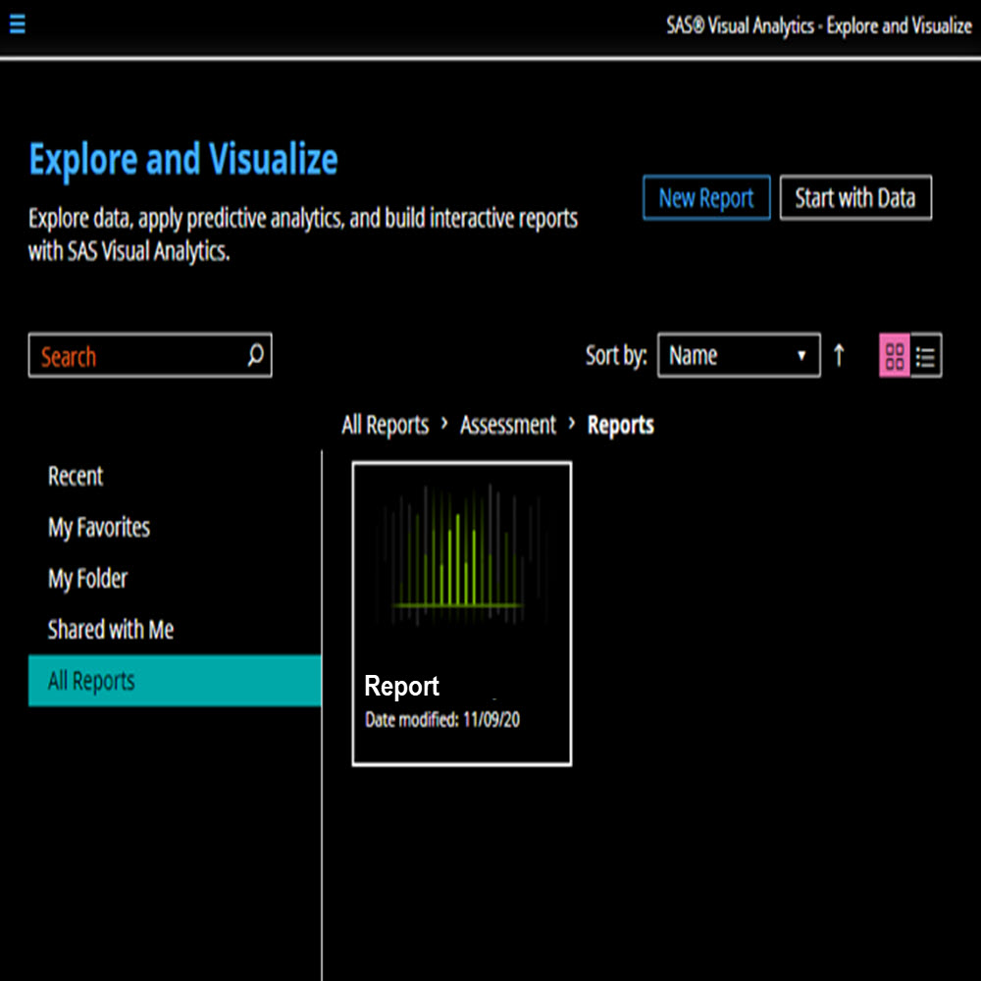
Task: Open Recent in the sidebar
Action: coord(76,477)
